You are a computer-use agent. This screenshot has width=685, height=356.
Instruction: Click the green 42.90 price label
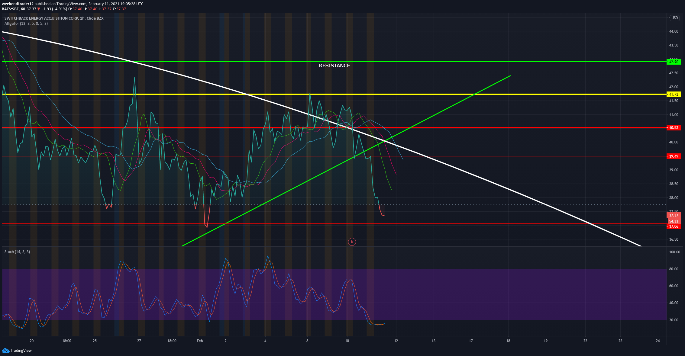pos(674,62)
